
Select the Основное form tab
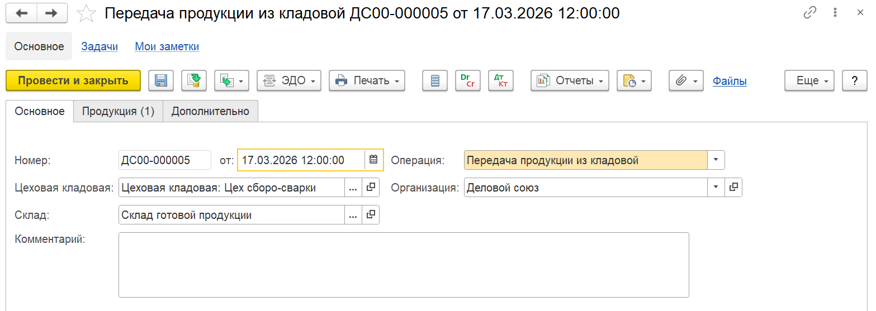[x=40, y=111]
